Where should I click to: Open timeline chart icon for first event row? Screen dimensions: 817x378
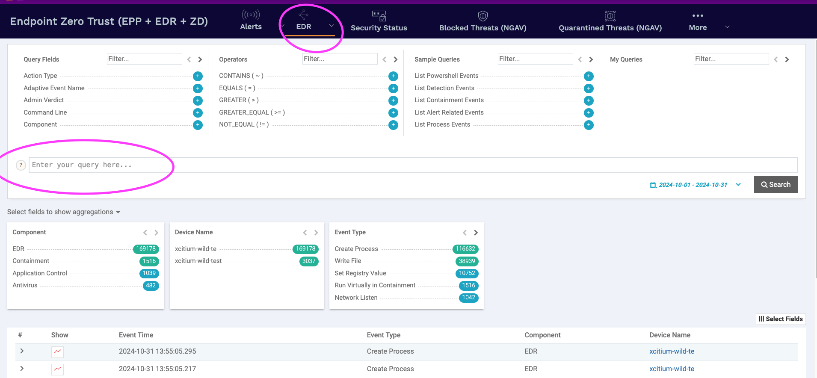pyautogui.click(x=57, y=351)
